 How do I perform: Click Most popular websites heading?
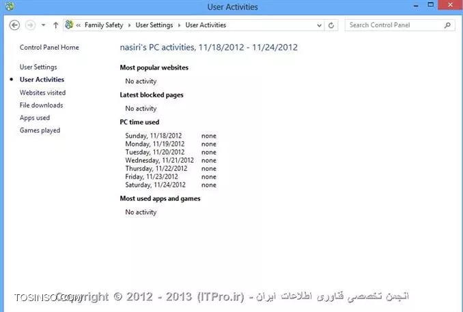click(x=154, y=67)
